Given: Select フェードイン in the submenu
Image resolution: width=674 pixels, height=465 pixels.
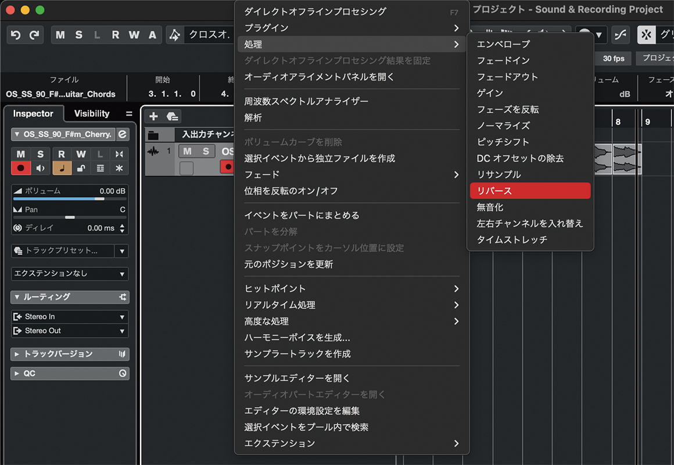Looking at the screenshot, I should (x=530, y=60).
